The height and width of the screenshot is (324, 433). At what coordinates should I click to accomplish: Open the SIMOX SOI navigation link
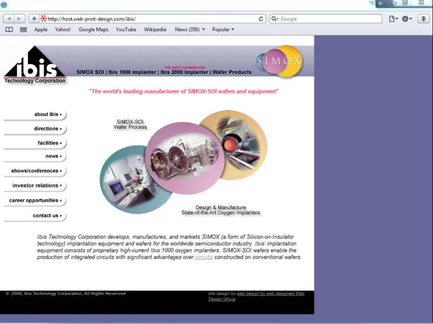[90, 72]
